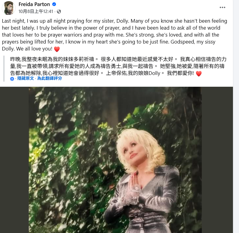Hide the original text via 隱藏原文
The image size is (239, 233).
[25, 79]
